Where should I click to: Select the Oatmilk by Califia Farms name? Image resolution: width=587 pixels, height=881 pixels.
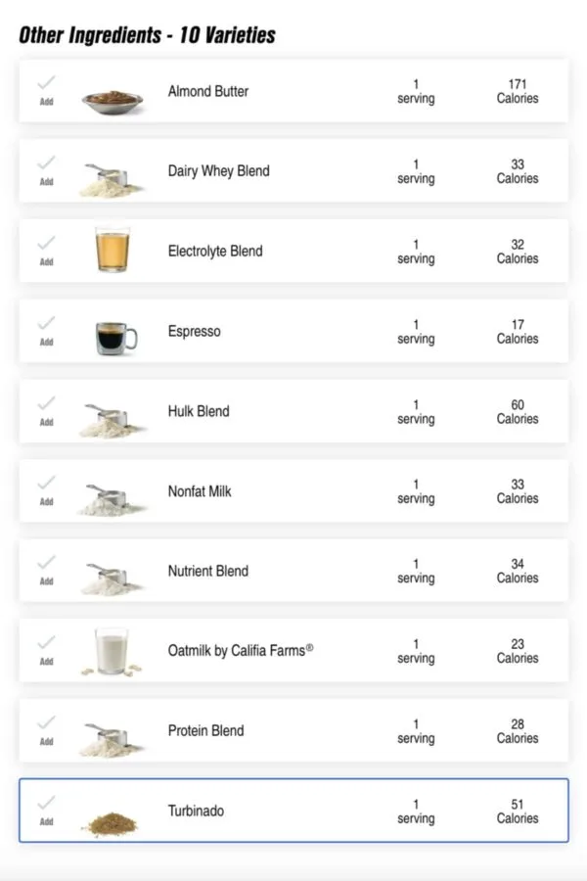[x=241, y=650]
